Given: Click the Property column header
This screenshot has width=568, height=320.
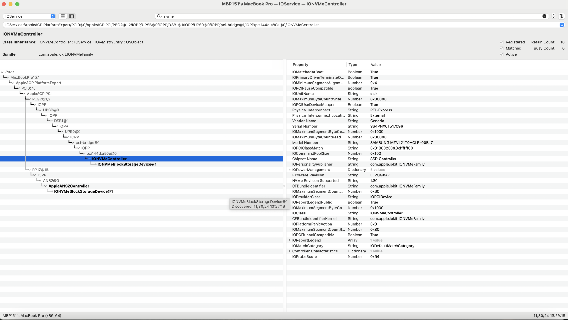Looking at the screenshot, I should click(300, 65).
